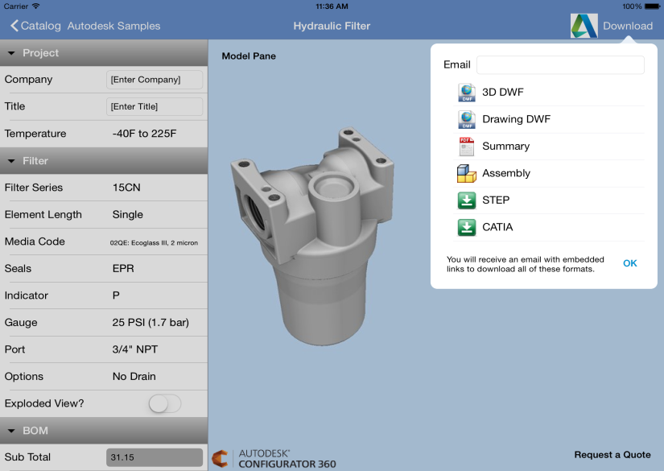
Task: Collapse the BOM section
Action: click(104, 431)
